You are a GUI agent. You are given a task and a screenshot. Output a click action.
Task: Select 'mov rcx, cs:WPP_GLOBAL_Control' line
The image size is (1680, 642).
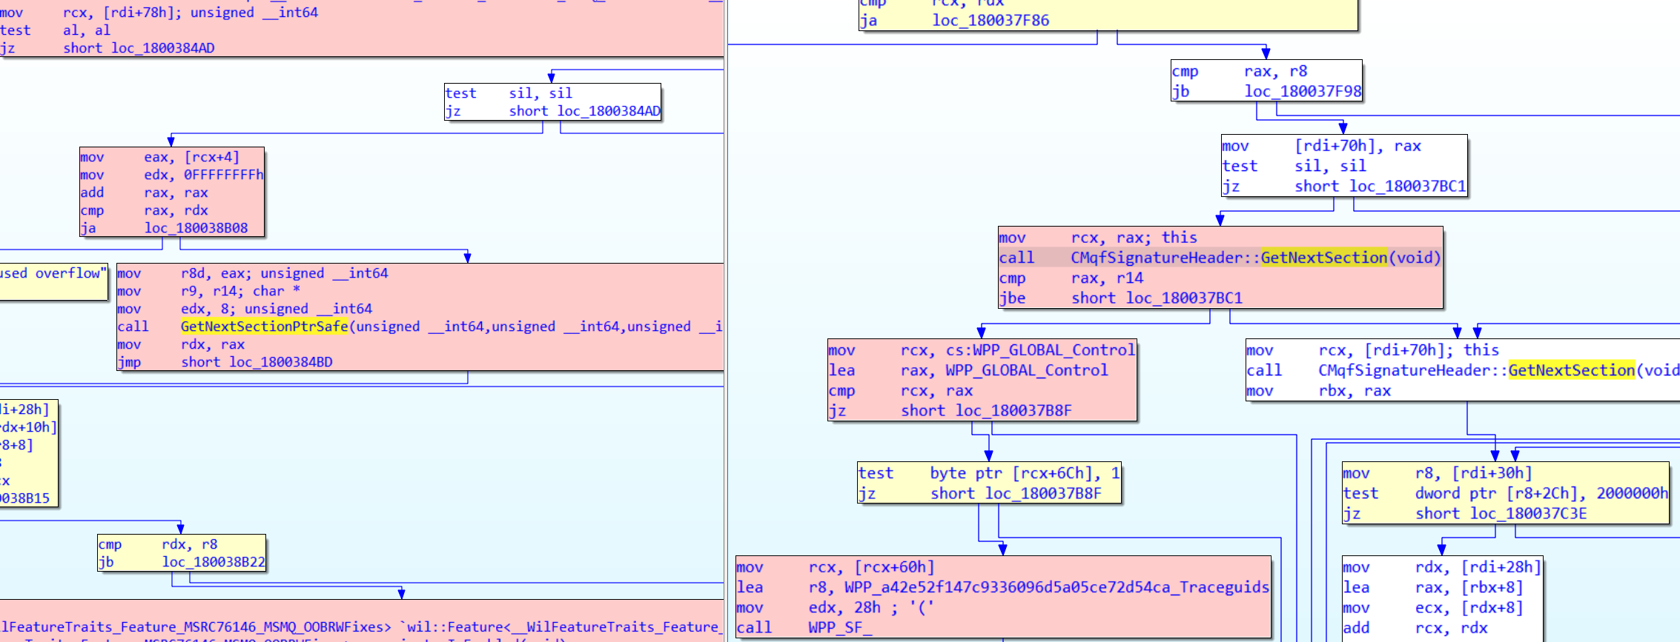[982, 350]
